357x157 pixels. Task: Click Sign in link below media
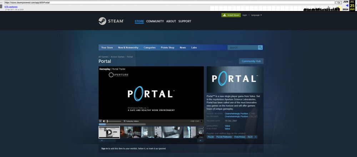(105, 148)
